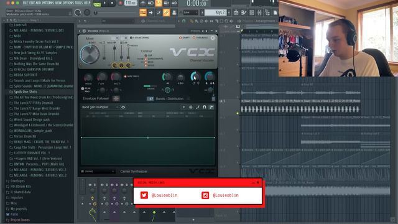Open the VIEW menu
The height and width of the screenshot is (224, 398).
click(58, 2)
